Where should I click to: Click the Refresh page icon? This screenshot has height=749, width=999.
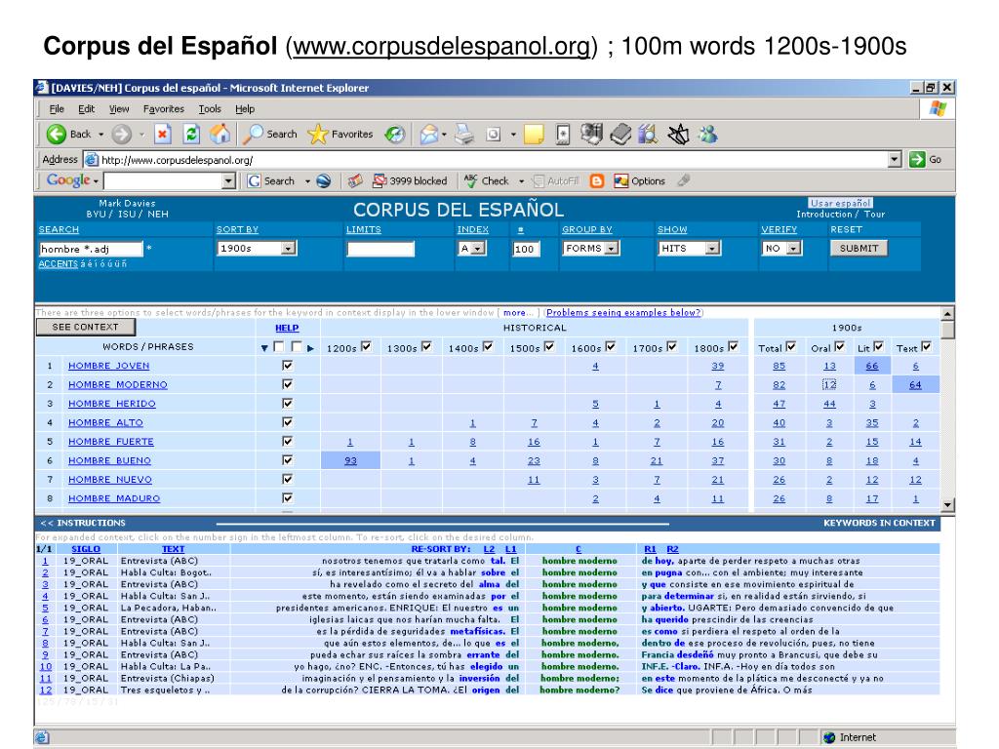[191, 134]
